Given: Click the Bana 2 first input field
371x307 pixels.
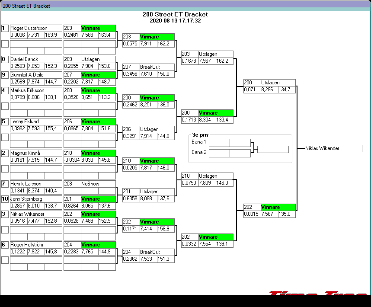Looking at the screenshot, I should [219, 153].
